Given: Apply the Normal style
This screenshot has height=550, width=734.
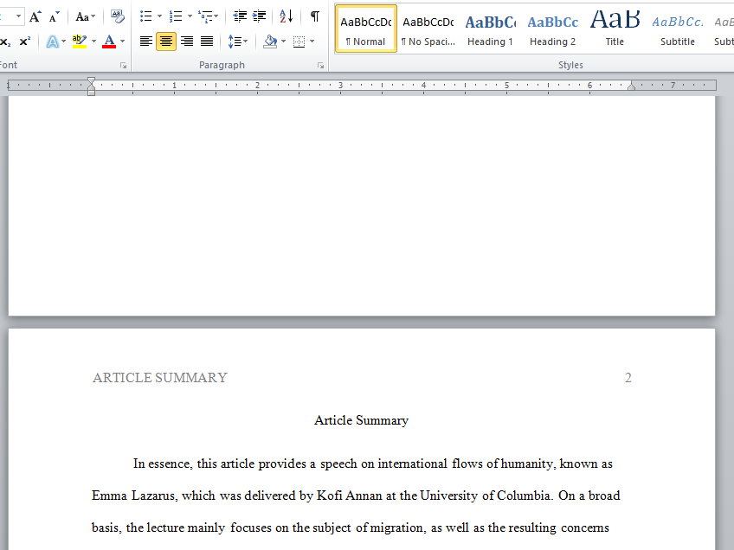Looking at the screenshot, I should coord(365,29).
